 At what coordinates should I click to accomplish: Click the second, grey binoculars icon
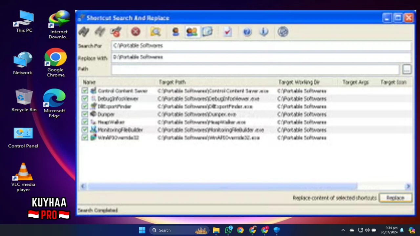pyautogui.click(x=100, y=32)
